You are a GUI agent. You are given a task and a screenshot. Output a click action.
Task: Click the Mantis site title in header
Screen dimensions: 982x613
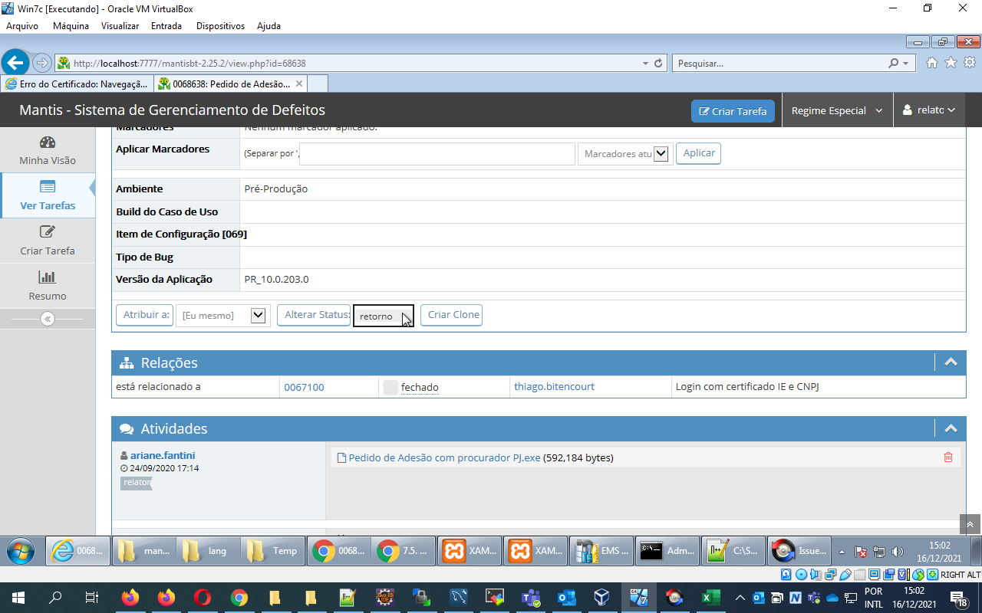(x=172, y=110)
